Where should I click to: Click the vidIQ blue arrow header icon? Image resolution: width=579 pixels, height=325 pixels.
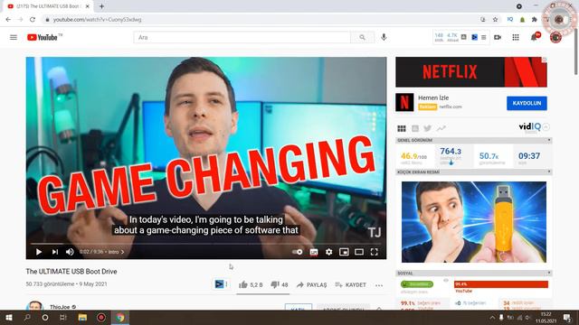pos(474,37)
